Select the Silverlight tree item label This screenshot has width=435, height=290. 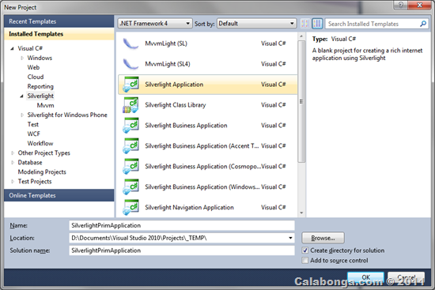pyautogui.click(x=40, y=96)
